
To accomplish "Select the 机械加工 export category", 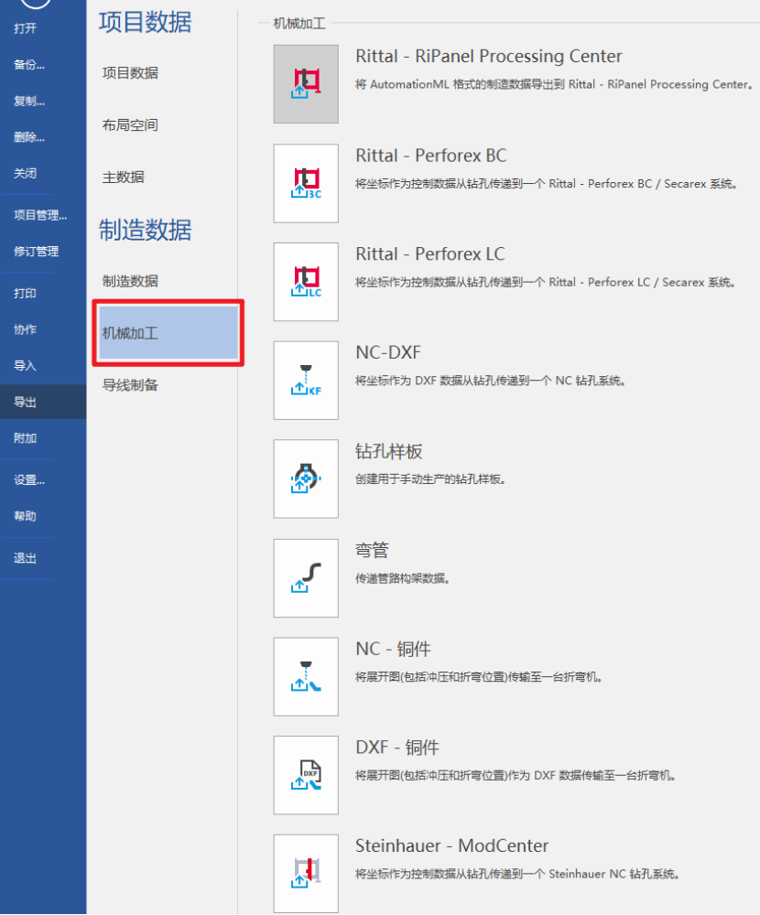I will 168,333.
